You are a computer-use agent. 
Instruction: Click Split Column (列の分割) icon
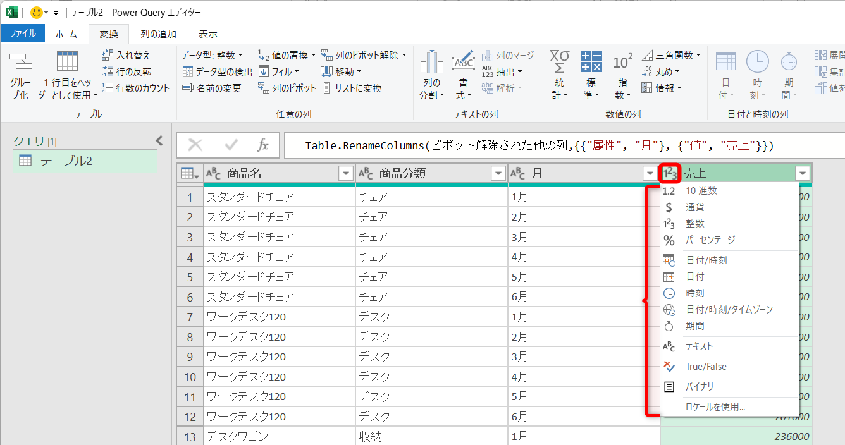[x=432, y=63]
